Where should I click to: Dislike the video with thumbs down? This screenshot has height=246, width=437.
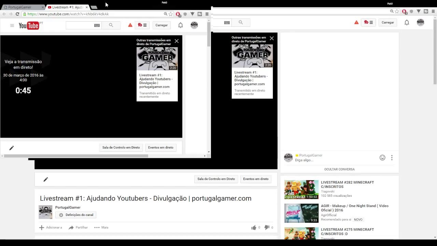click(267, 228)
